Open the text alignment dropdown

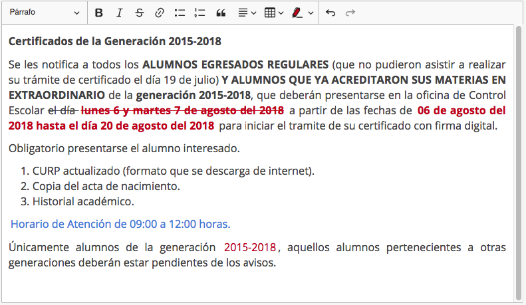click(246, 13)
